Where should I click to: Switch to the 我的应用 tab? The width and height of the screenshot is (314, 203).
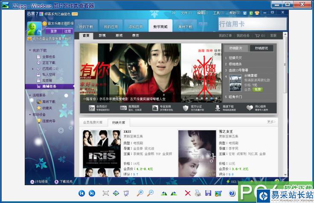(111, 26)
